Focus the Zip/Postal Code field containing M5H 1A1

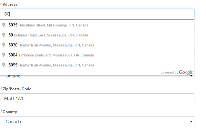(97, 99)
